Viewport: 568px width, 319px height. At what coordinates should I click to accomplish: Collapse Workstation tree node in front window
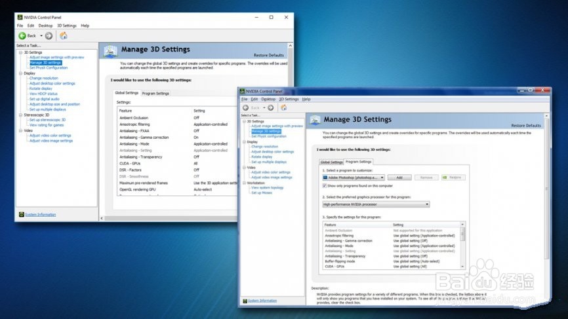coord(244,183)
